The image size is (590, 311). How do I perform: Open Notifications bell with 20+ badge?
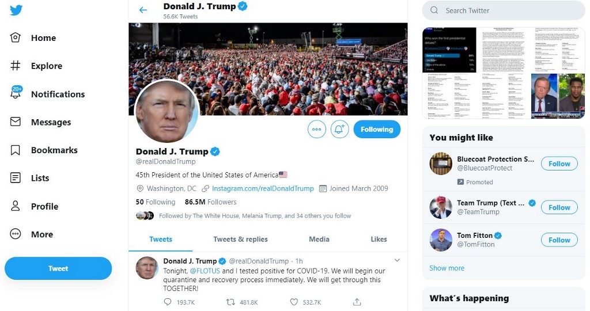click(16, 93)
